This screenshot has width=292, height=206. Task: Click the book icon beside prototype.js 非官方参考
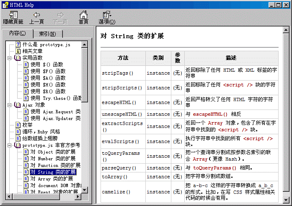(x=17, y=145)
